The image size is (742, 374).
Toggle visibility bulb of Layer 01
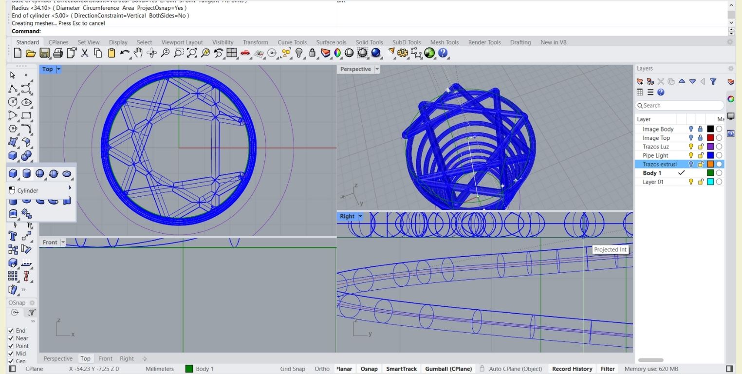[x=691, y=182]
